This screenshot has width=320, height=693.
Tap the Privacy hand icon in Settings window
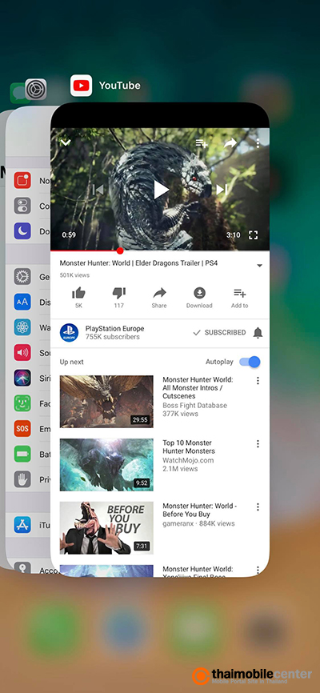[x=22, y=479]
